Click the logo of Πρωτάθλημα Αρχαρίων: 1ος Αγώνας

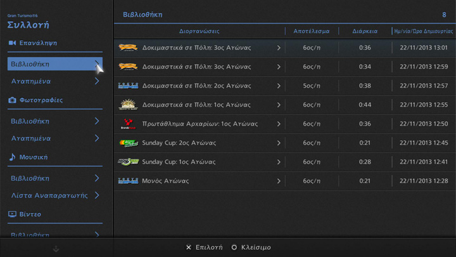(x=128, y=124)
